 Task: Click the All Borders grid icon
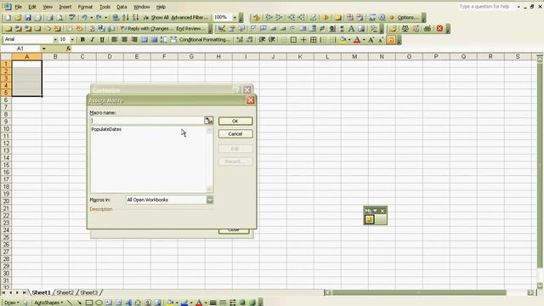(314, 40)
